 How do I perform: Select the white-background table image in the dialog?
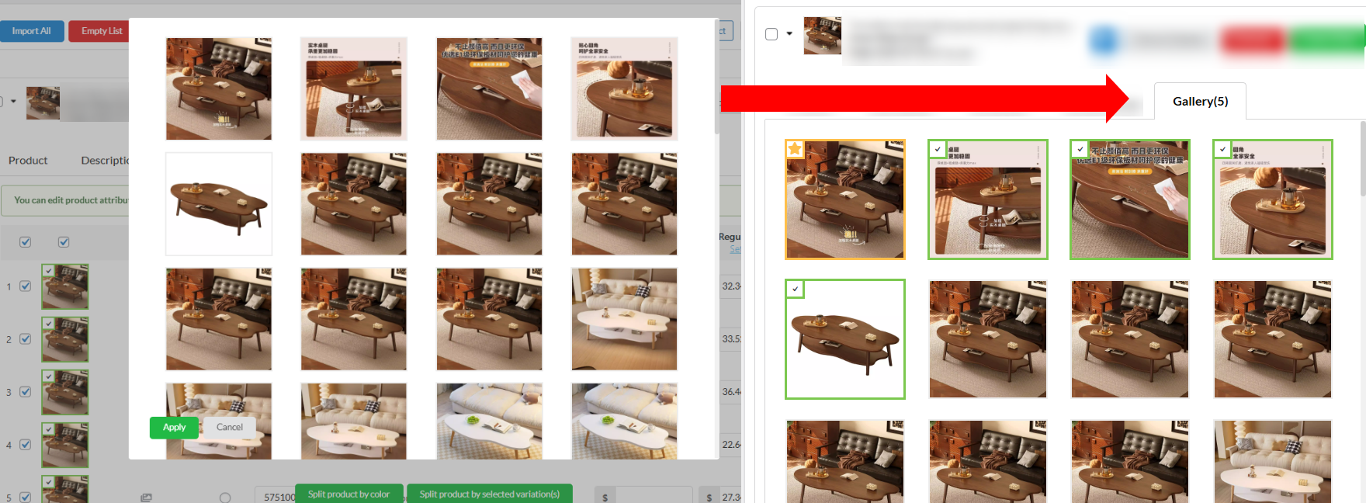click(219, 203)
